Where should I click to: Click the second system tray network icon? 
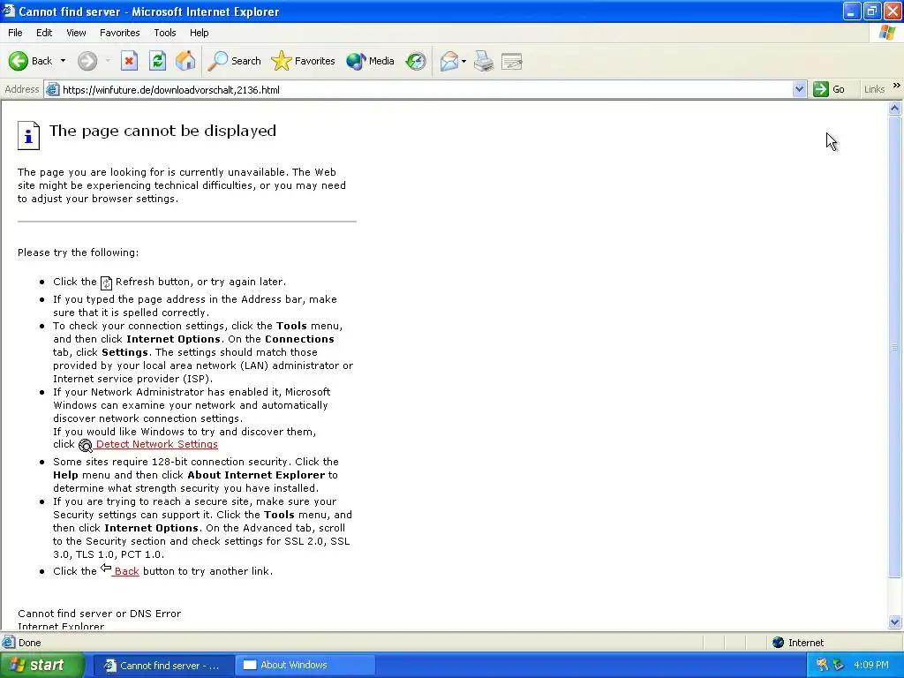pyautogui.click(x=838, y=665)
